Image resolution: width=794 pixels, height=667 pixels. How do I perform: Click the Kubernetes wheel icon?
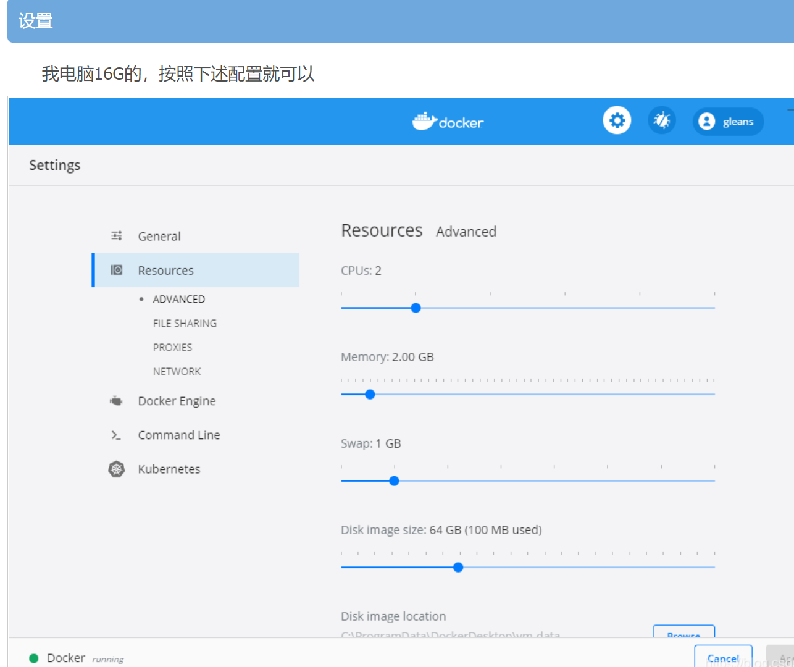click(116, 469)
